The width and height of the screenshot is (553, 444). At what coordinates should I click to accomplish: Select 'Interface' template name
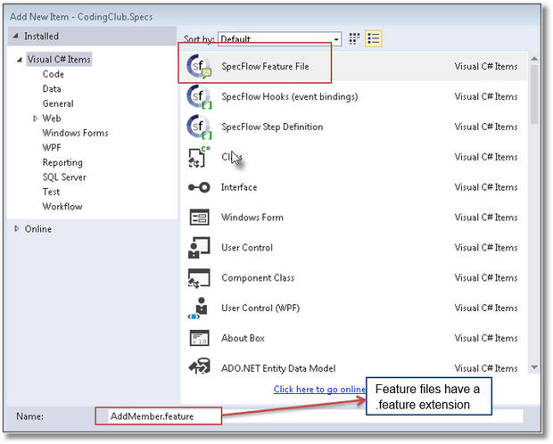(x=239, y=187)
